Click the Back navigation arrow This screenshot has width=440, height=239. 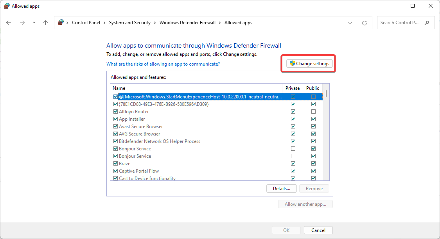point(9,23)
